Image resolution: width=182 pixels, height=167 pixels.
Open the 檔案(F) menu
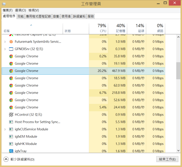[x=8, y=10]
